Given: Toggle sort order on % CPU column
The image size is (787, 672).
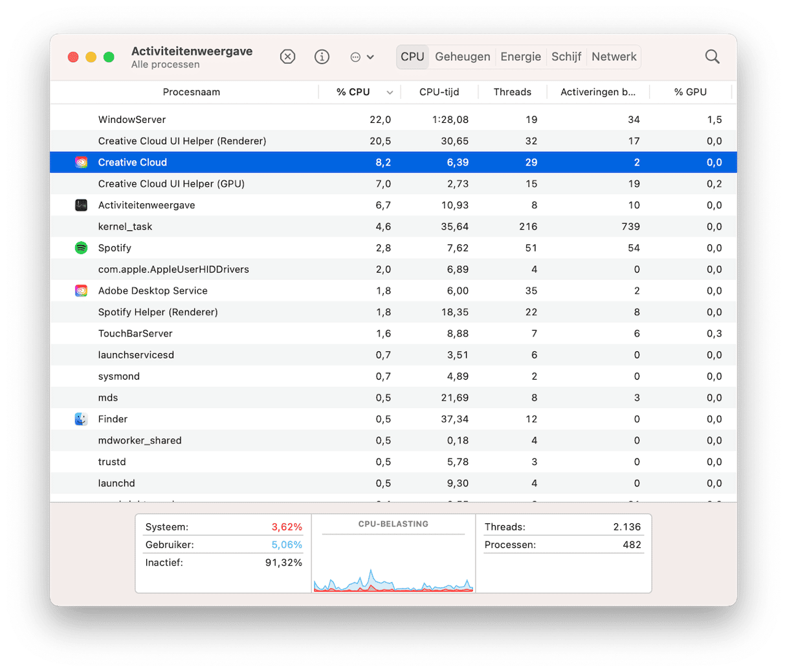Looking at the screenshot, I should 360,92.
